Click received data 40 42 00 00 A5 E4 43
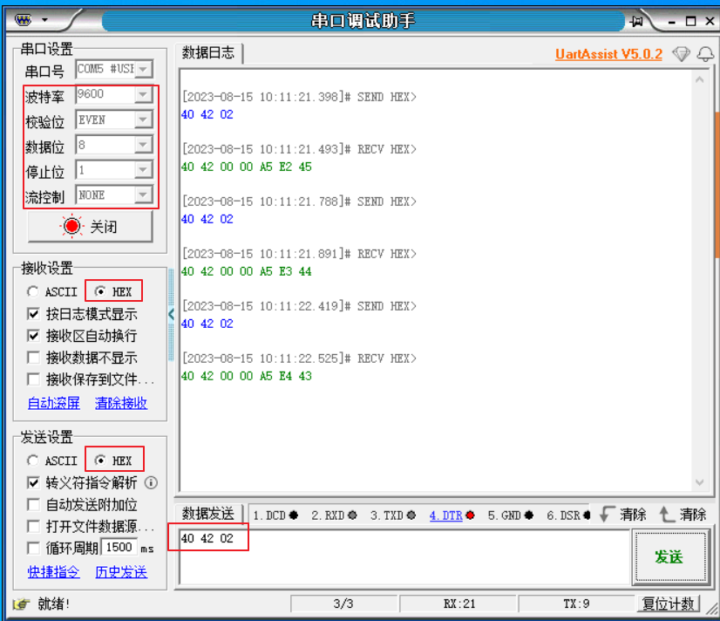The image size is (720, 621). click(247, 376)
